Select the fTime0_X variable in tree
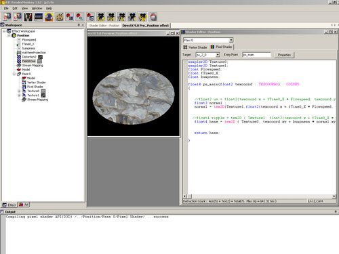 tap(28, 44)
